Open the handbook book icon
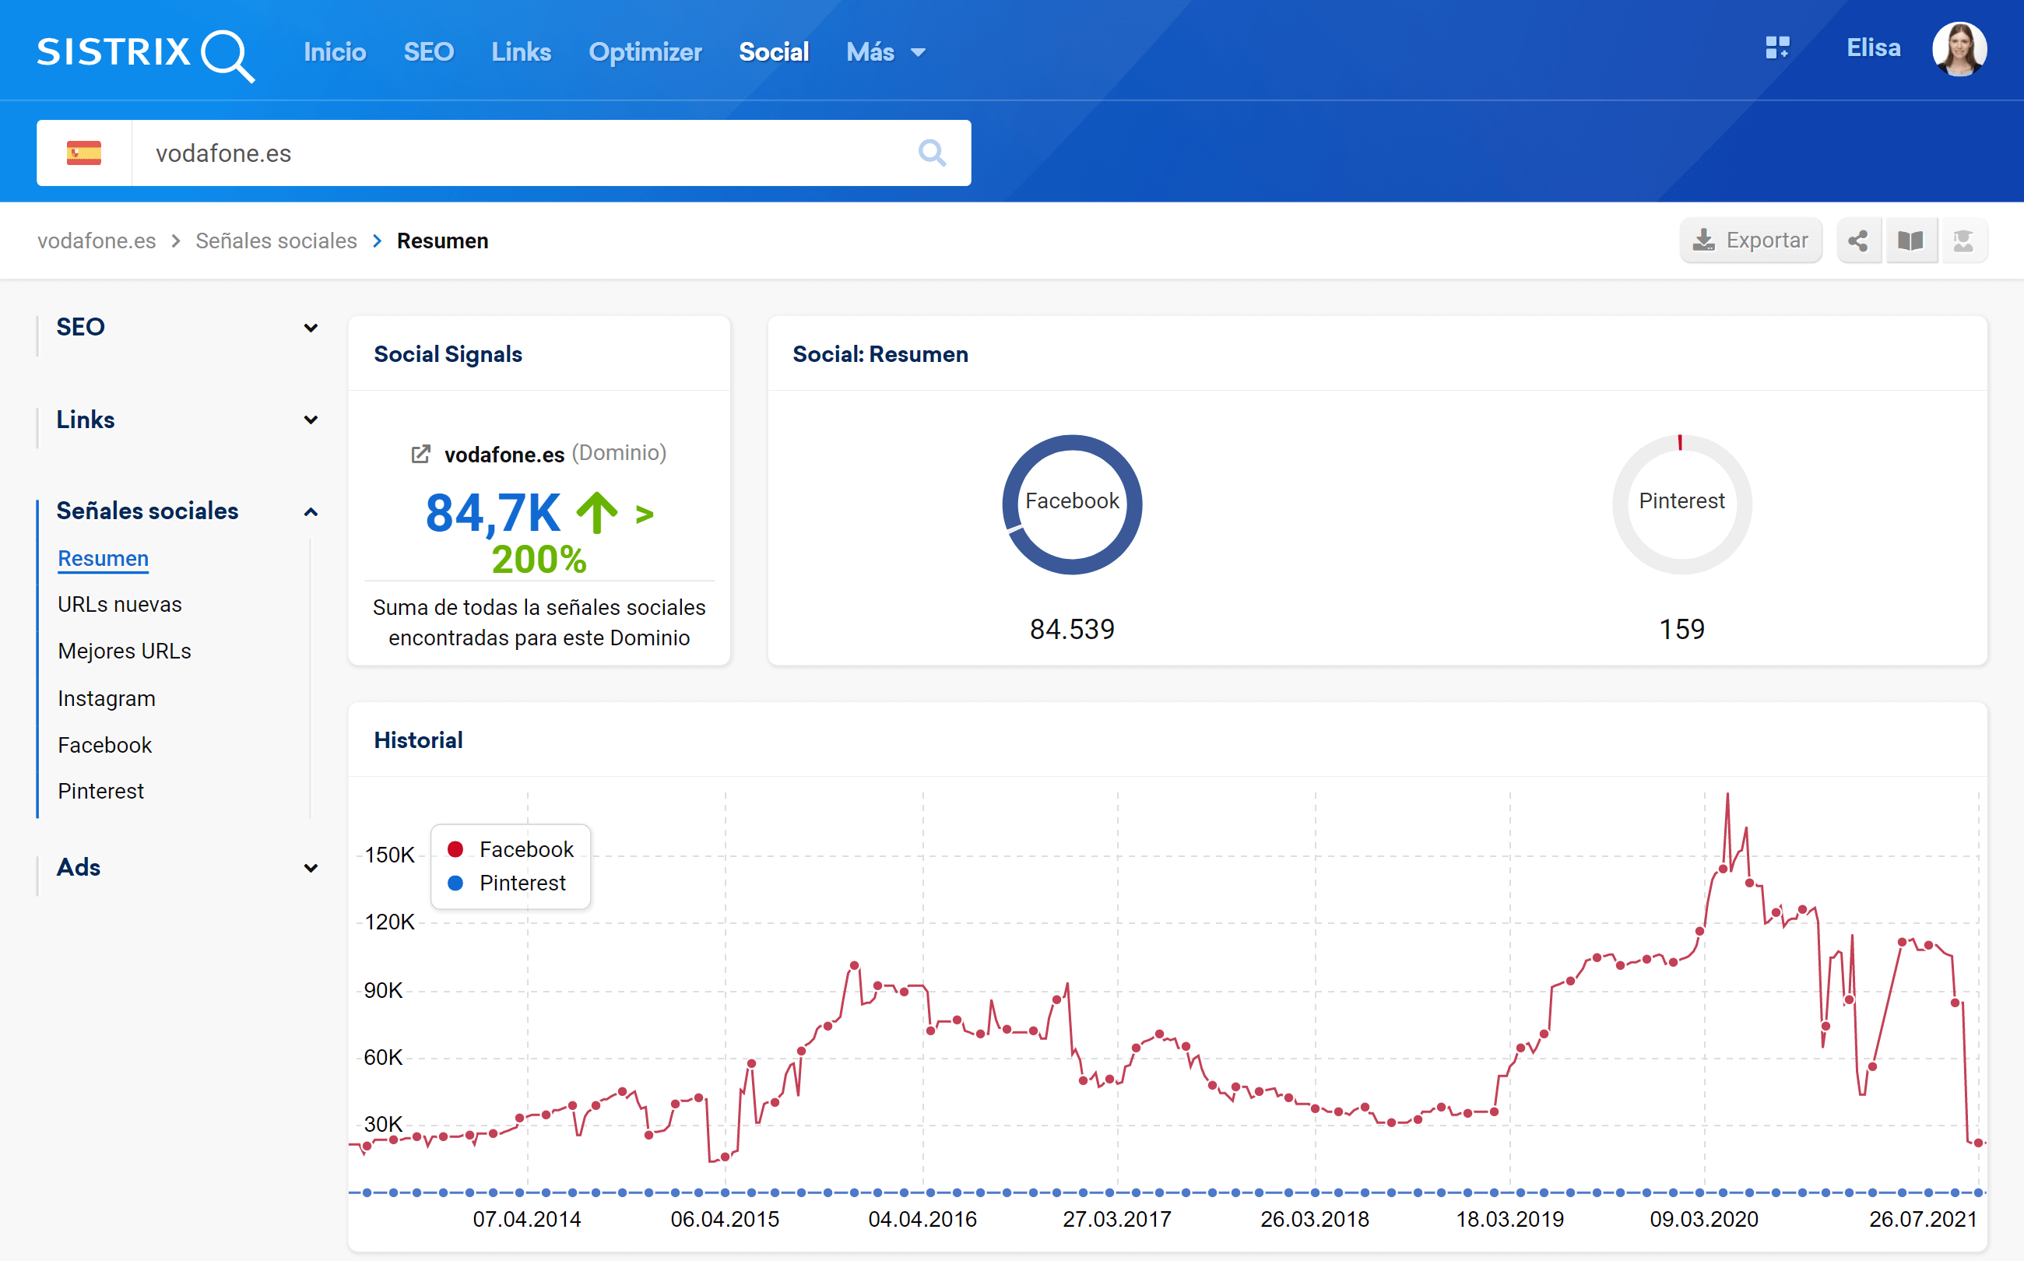The image size is (2024, 1261). pyautogui.click(x=1910, y=241)
